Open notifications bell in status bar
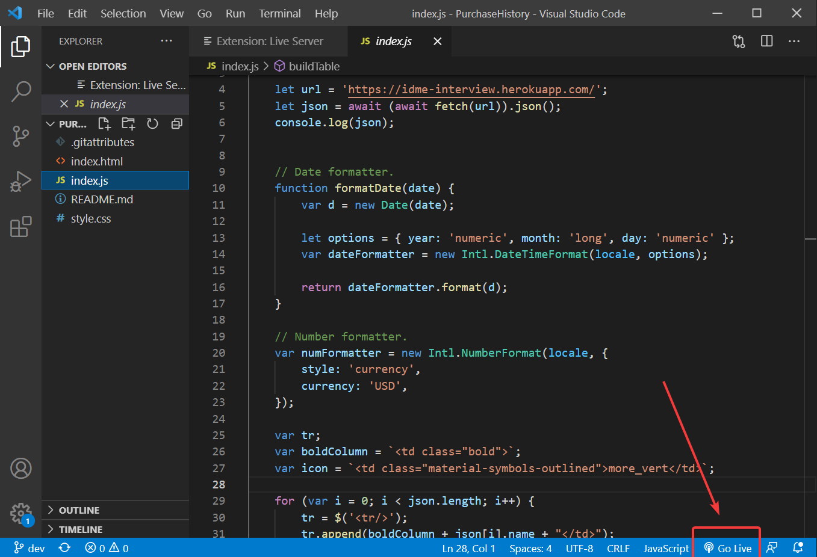817x557 pixels. (x=798, y=548)
